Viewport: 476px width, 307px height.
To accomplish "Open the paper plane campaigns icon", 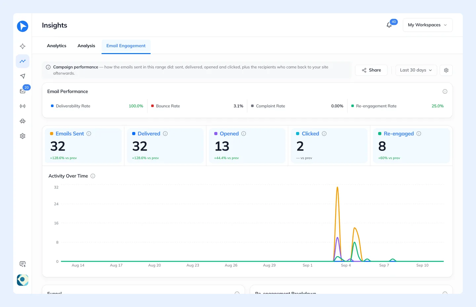I will (x=22, y=76).
